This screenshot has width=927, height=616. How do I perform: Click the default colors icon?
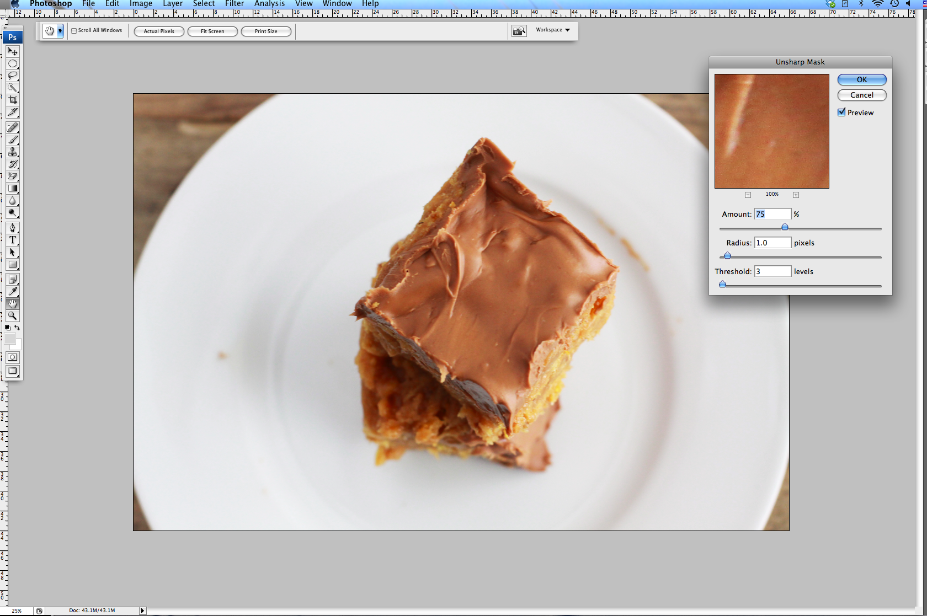(8, 328)
